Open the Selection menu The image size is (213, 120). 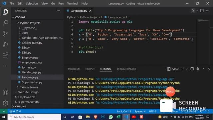tap(32, 4)
